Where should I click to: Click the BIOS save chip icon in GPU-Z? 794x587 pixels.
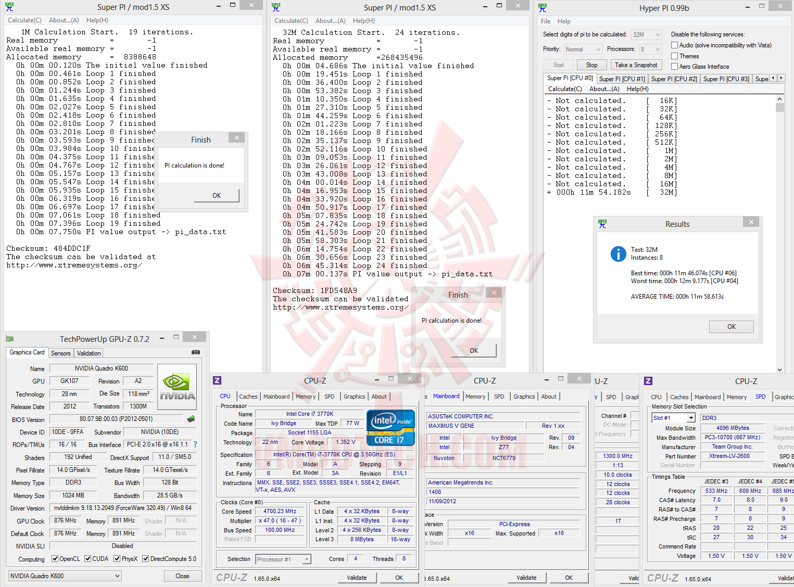click(191, 418)
